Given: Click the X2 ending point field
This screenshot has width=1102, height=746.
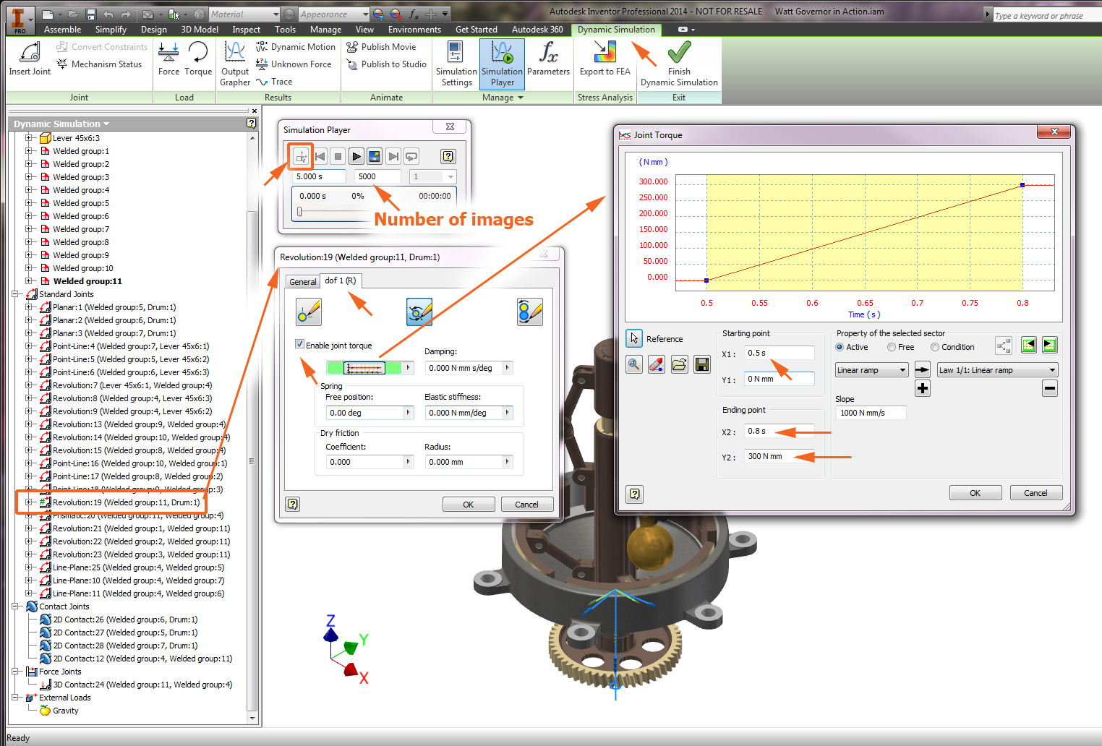Looking at the screenshot, I should [779, 431].
